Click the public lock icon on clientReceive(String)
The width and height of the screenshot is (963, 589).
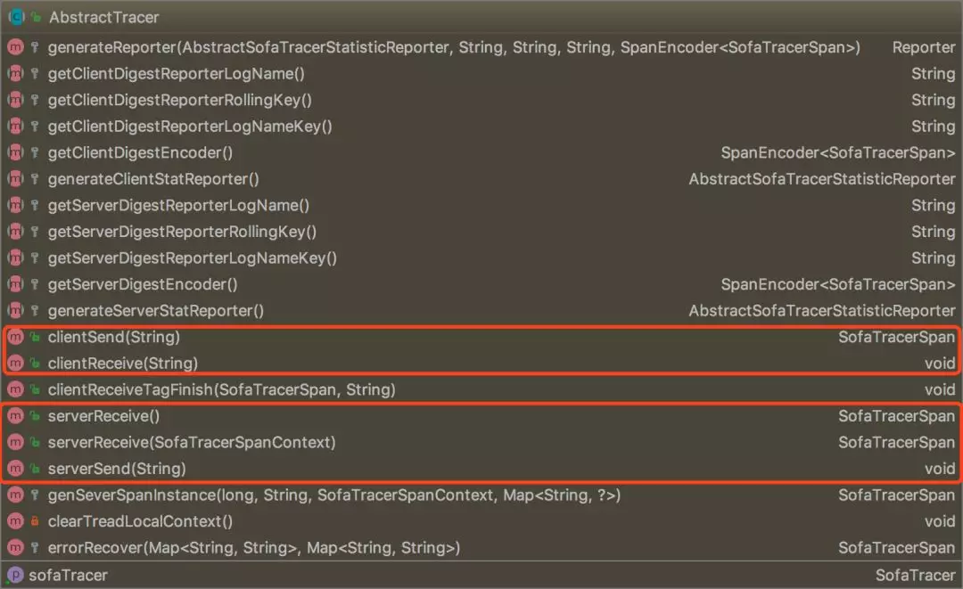point(35,364)
